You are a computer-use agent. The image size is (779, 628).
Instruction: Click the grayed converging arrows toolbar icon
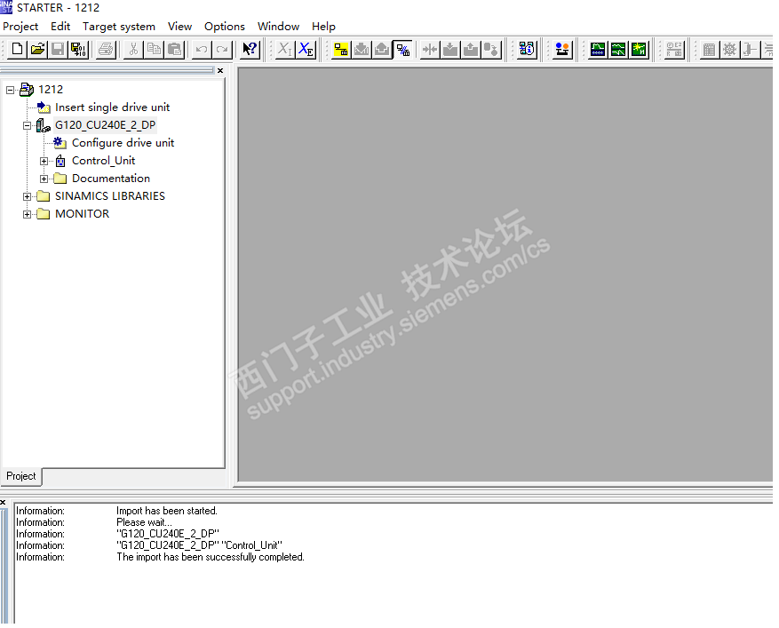430,49
